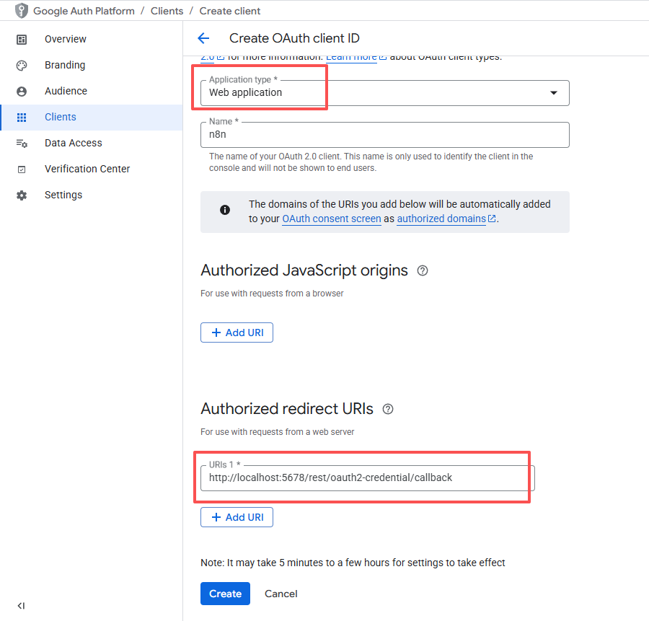The height and width of the screenshot is (621, 649).
Task: Open the OAuth consent screen link
Action: 331,219
